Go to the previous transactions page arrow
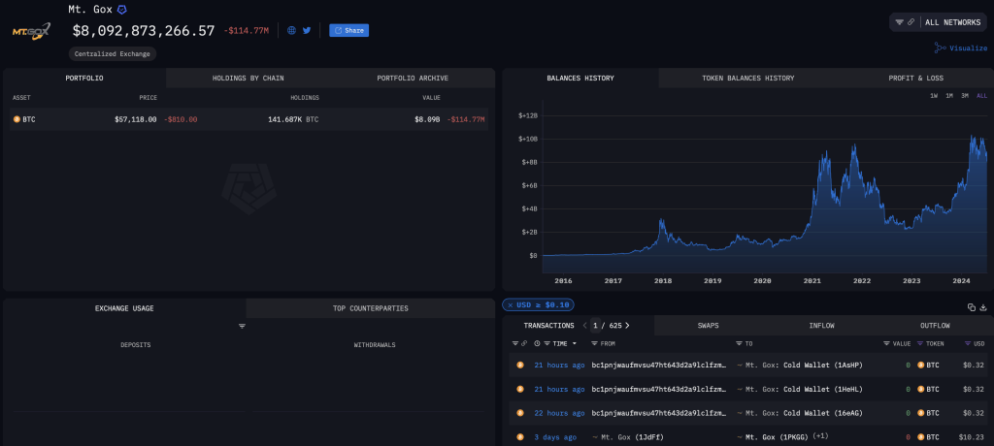The image size is (994, 446). pos(584,326)
